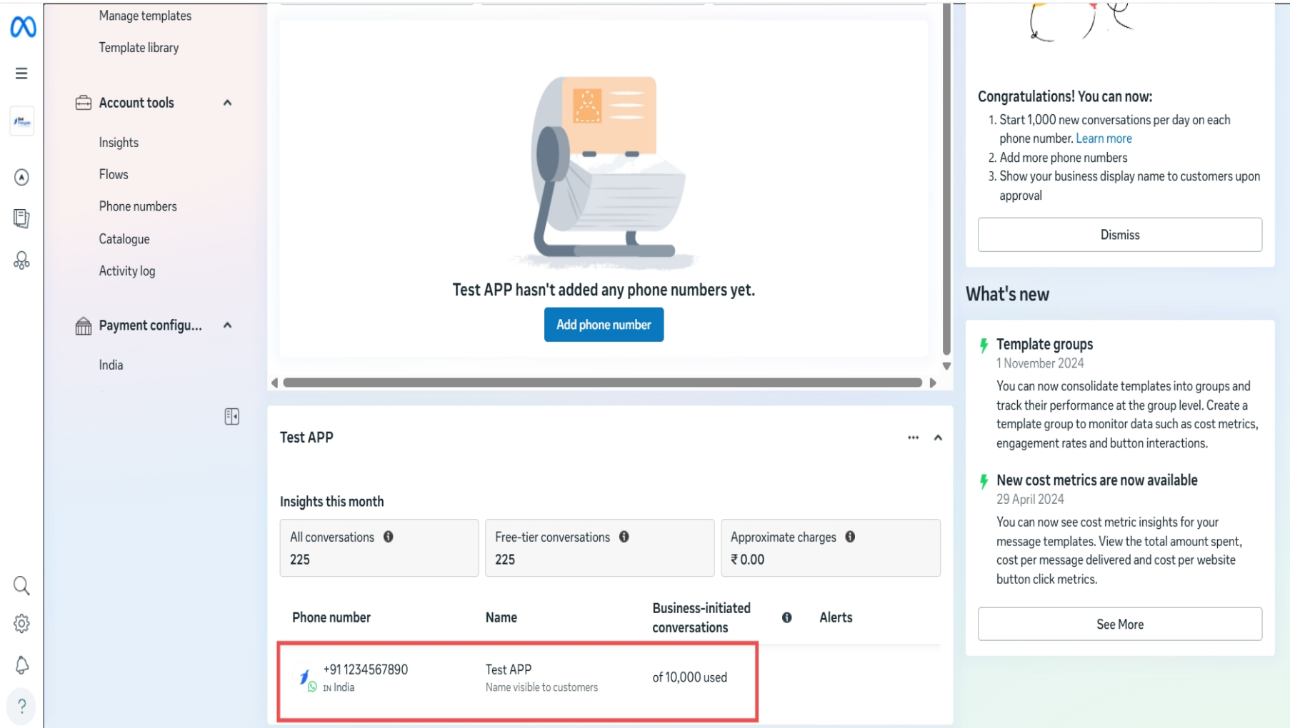The width and height of the screenshot is (1290, 728).
Task: Open the Test APP three-dot menu
Action: point(913,438)
